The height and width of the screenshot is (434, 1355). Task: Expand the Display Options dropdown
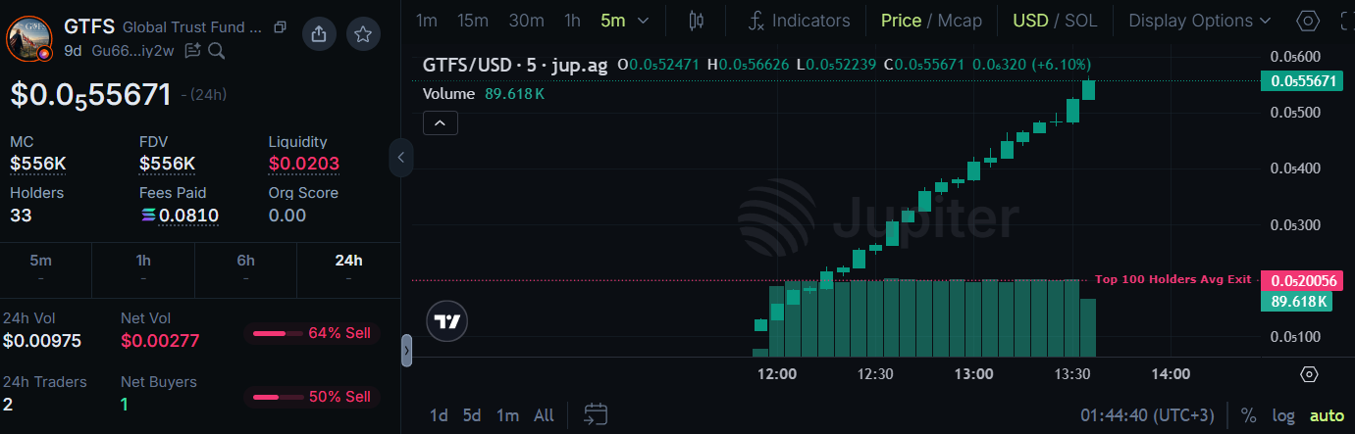click(x=1200, y=21)
